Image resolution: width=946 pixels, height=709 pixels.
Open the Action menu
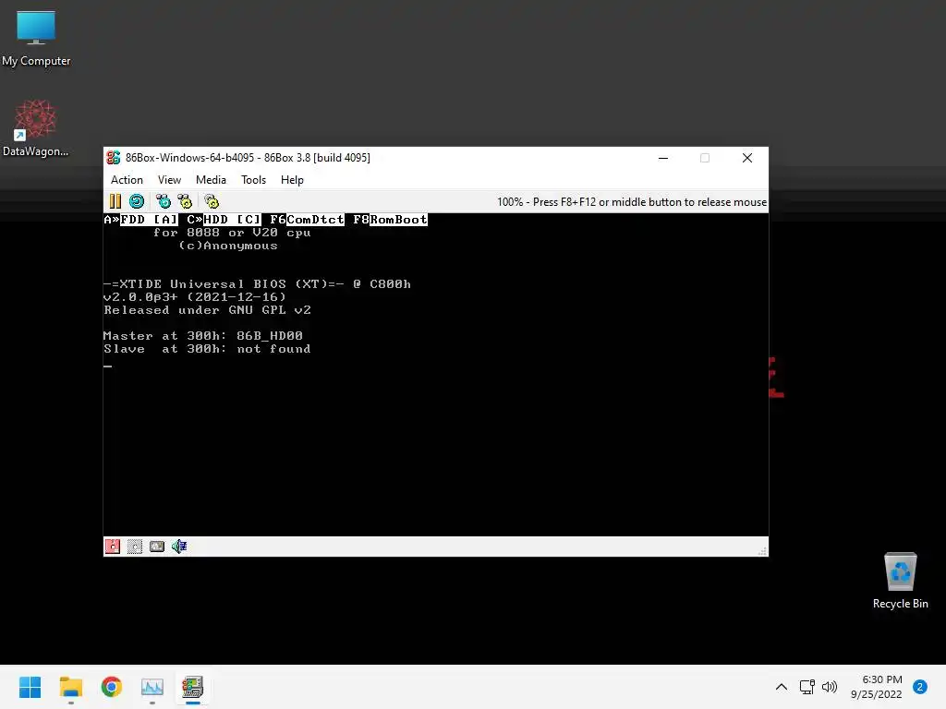pyautogui.click(x=127, y=180)
